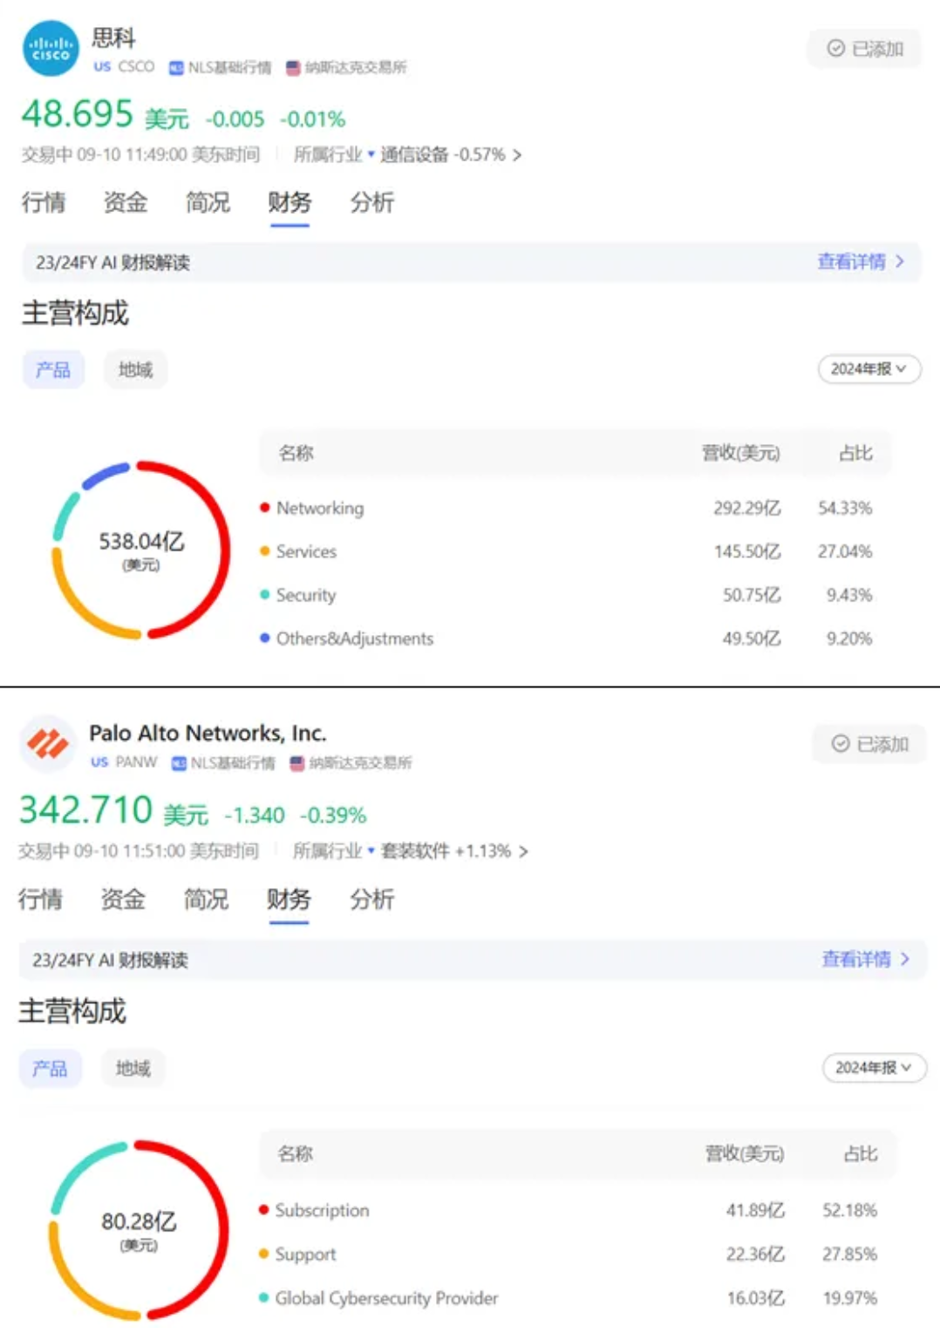Open Cisco 行情 tab

coord(44,202)
